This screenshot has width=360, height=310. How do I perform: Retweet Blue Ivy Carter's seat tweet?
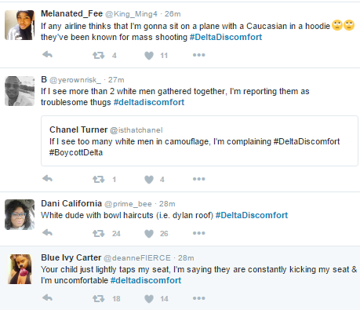[x=98, y=298]
